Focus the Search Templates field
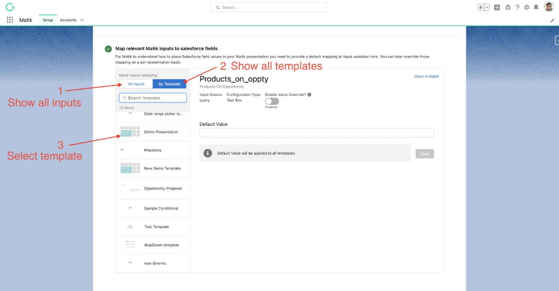559x291 pixels. [153, 98]
